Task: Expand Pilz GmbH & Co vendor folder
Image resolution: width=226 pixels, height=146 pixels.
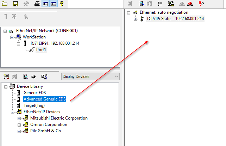Action: pos(19,131)
